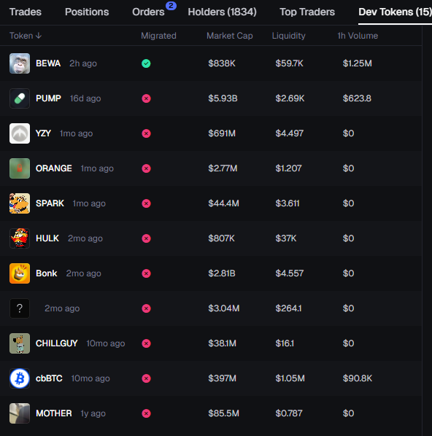Click the SPARK token icon
432x436 pixels.
pos(20,203)
